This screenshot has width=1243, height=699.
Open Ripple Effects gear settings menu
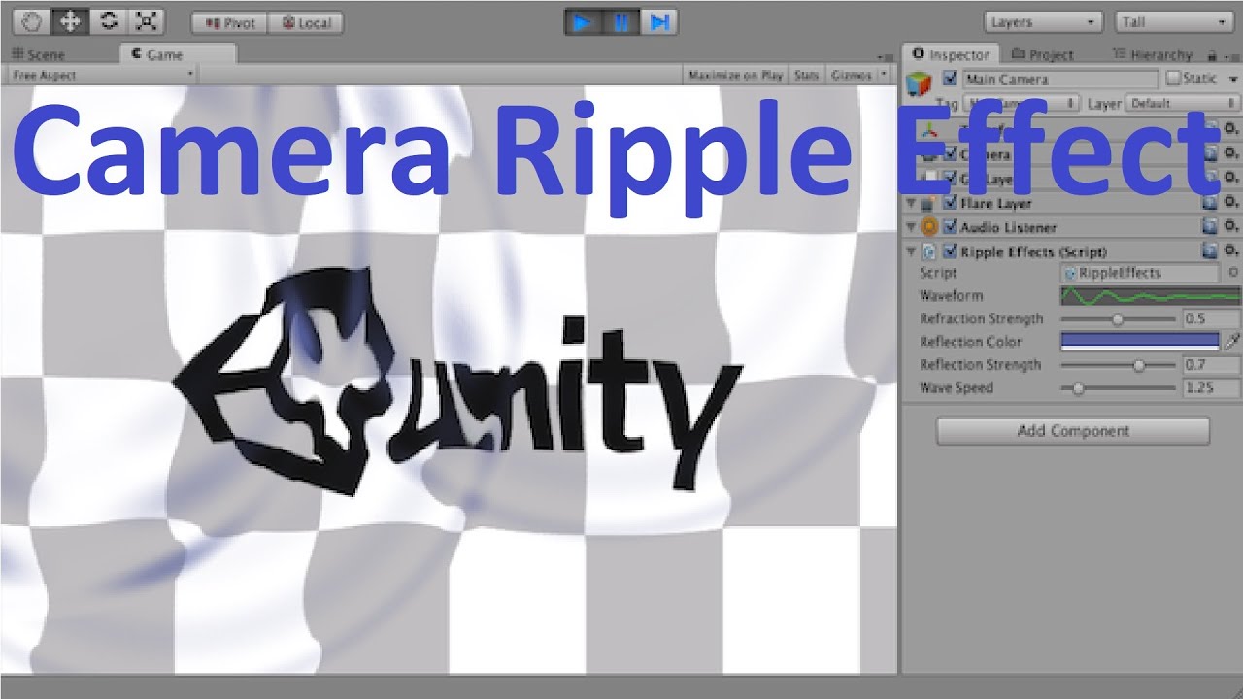click(1230, 251)
